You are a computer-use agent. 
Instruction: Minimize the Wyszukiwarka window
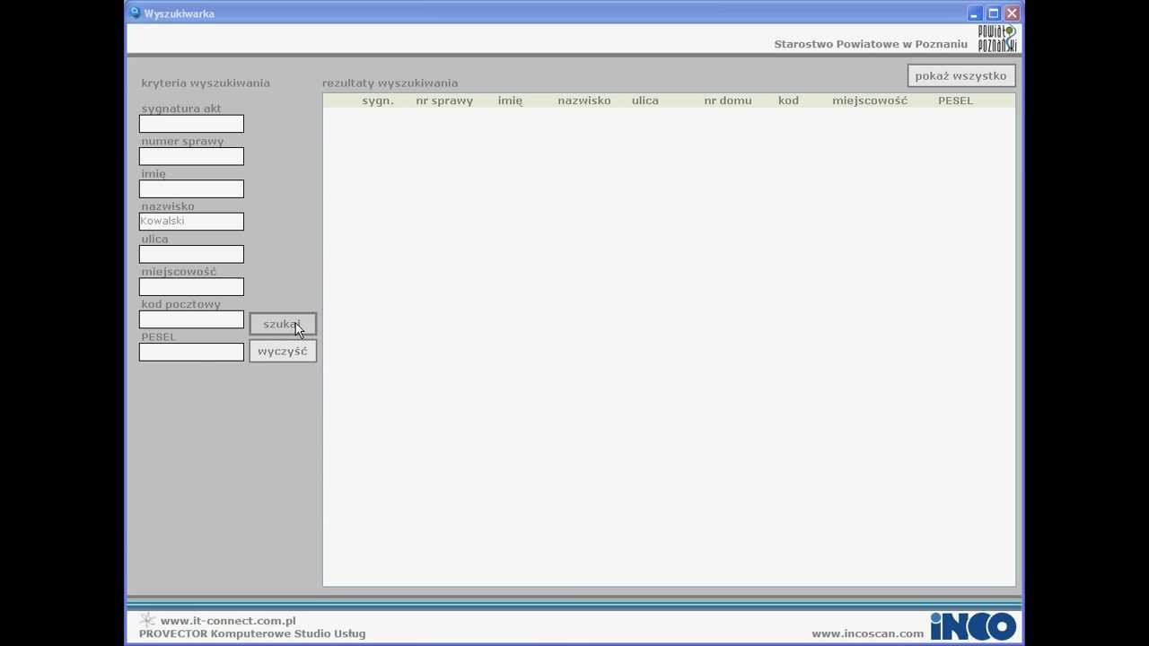click(974, 13)
